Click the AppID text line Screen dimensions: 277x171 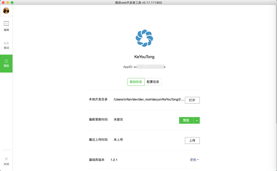144,67
